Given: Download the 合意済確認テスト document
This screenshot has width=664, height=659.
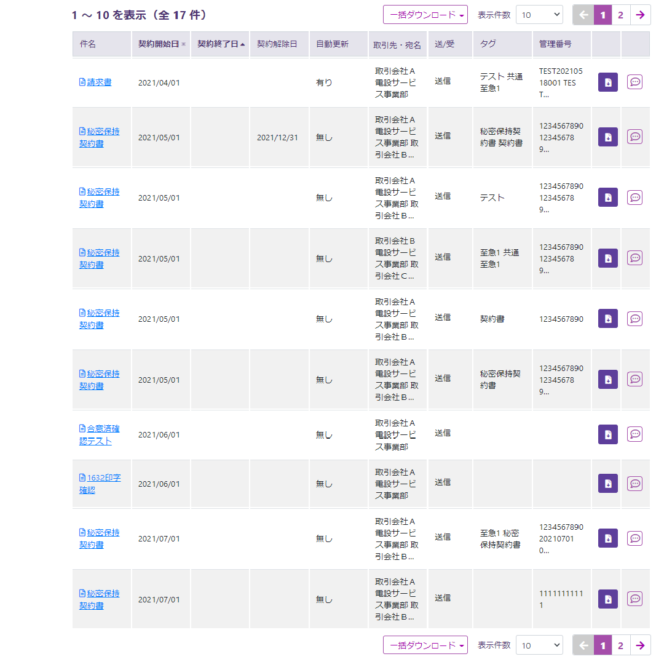Looking at the screenshot, I should point(607,434).
